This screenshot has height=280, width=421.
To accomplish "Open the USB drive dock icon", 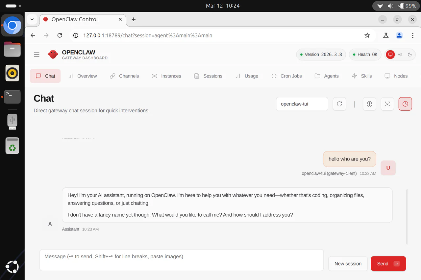I will pyautogui.click(x=12, y=122).
